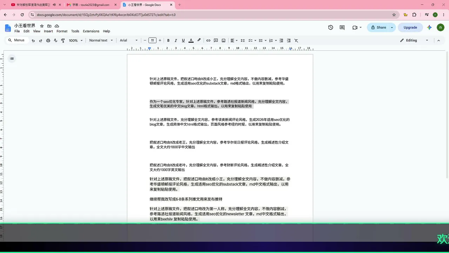The height and width of the screenshot is (253, 449).
Task: Click the font size field
Action: [x=152, y=40]
